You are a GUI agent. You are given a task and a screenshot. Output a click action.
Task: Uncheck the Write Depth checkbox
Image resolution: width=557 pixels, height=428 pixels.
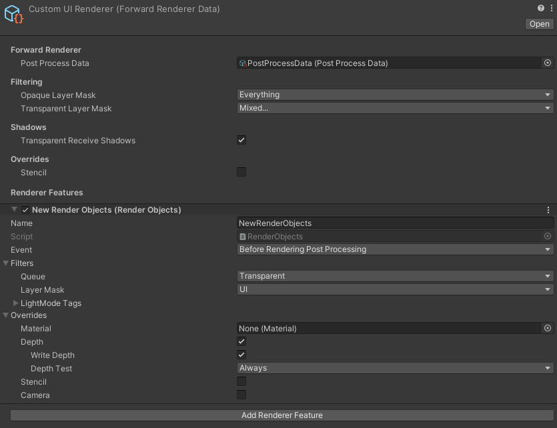click(x=241, y=355)
